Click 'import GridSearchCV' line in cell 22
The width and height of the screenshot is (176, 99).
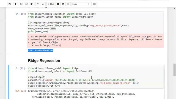coord(60,71)
